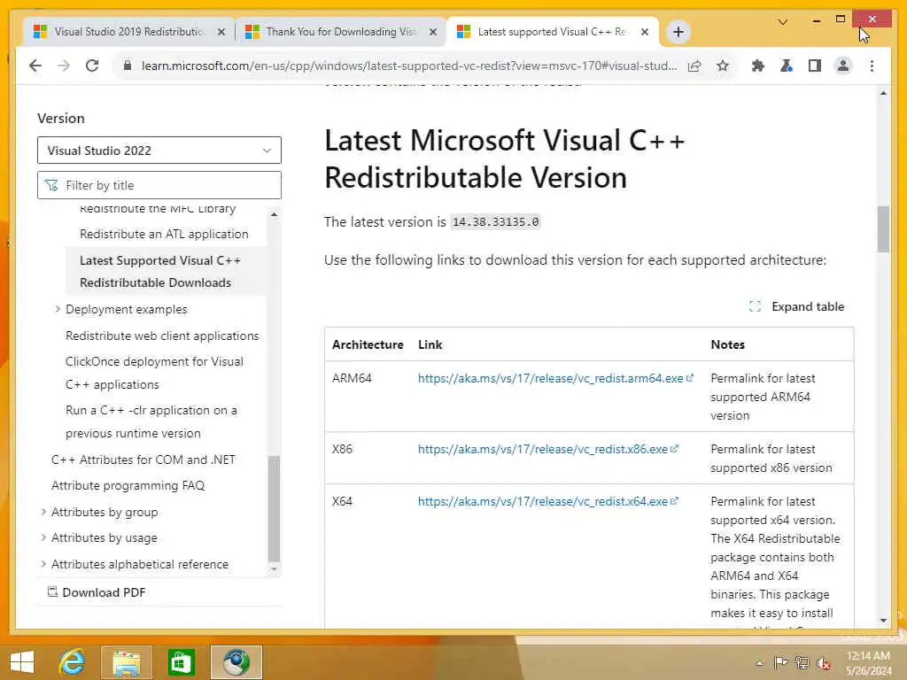Image resolution: width=907 pixels, height=680 pixels.
Task: Expand Attributes alphabetical reference
Action: click(43, 564)
